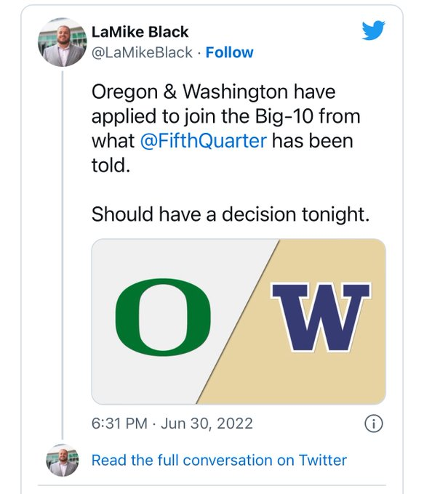This screenshot has width=424, height=494.
Task: Open the @LaMikeBlack handle
Action: coord(142,52)
